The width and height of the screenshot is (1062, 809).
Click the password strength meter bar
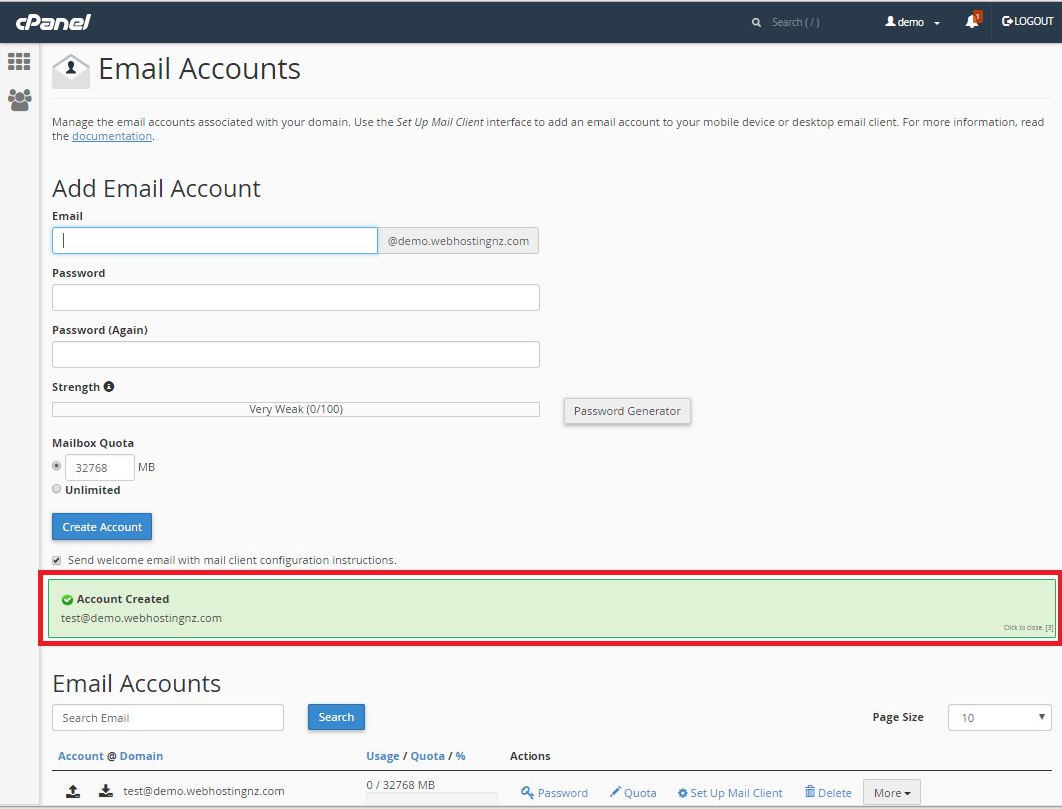(x=296, y=408)
